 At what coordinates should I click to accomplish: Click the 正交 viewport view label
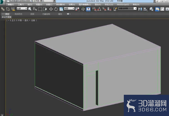[x=14, y=20]
